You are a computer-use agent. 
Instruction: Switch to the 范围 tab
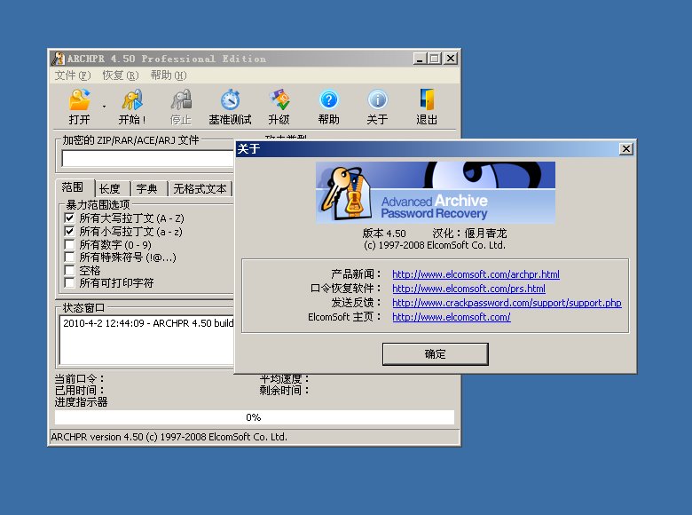[73, 187]
